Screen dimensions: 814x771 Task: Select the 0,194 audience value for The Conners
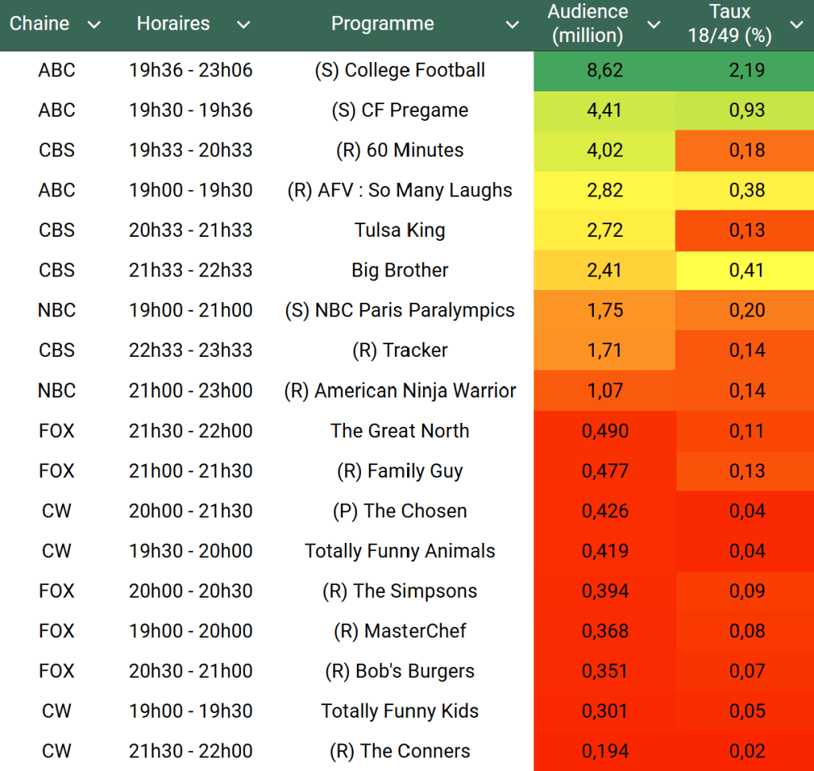[604, 751]
